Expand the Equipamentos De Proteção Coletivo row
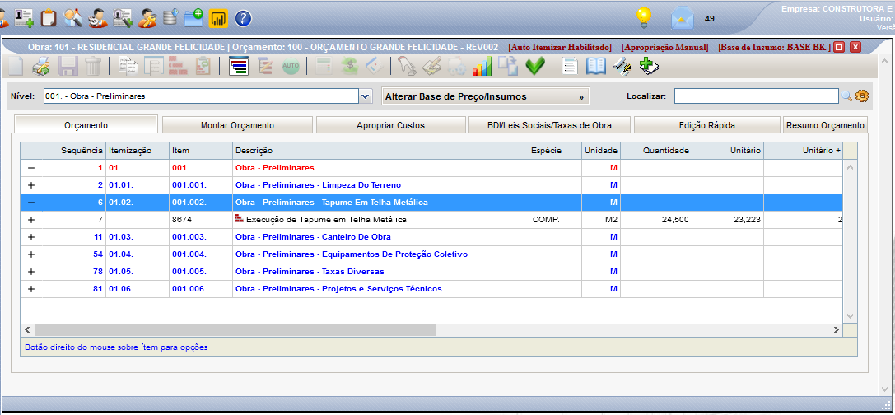This screenshot has height=415, width=895. (x=31, y=254)
